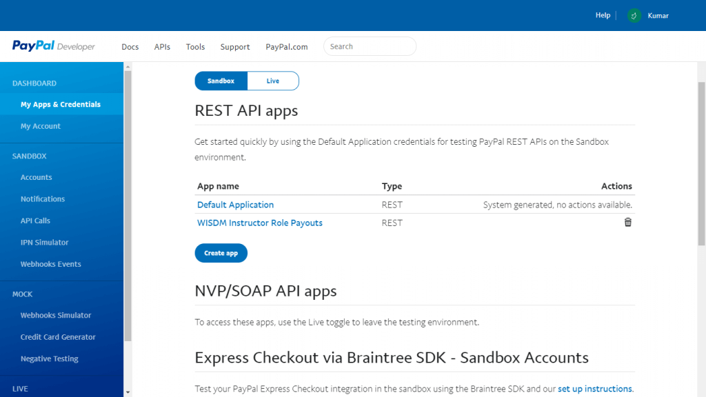Click the Create app button
The width and height of the screenshot is (706, 397).
[221, 252]
